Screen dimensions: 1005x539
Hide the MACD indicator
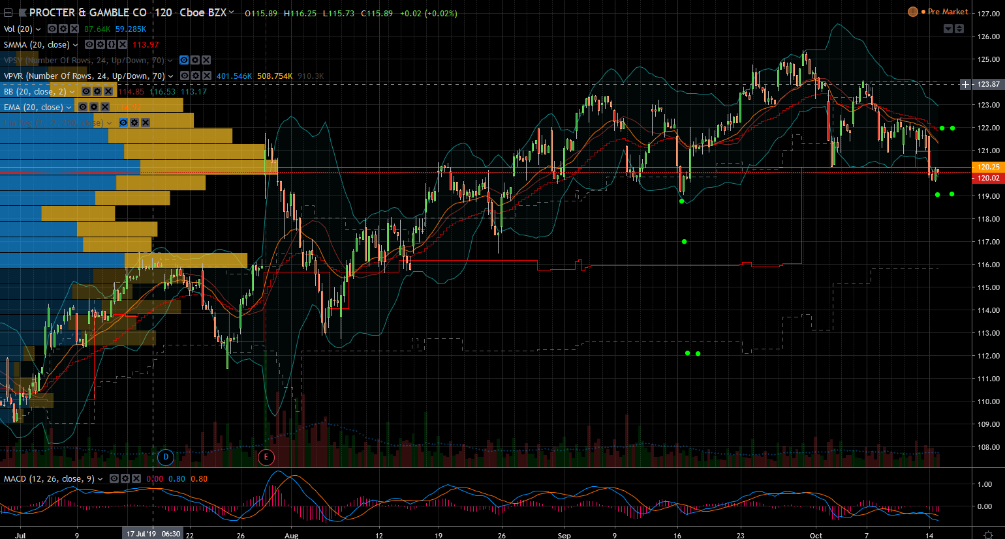coord(114,478)
